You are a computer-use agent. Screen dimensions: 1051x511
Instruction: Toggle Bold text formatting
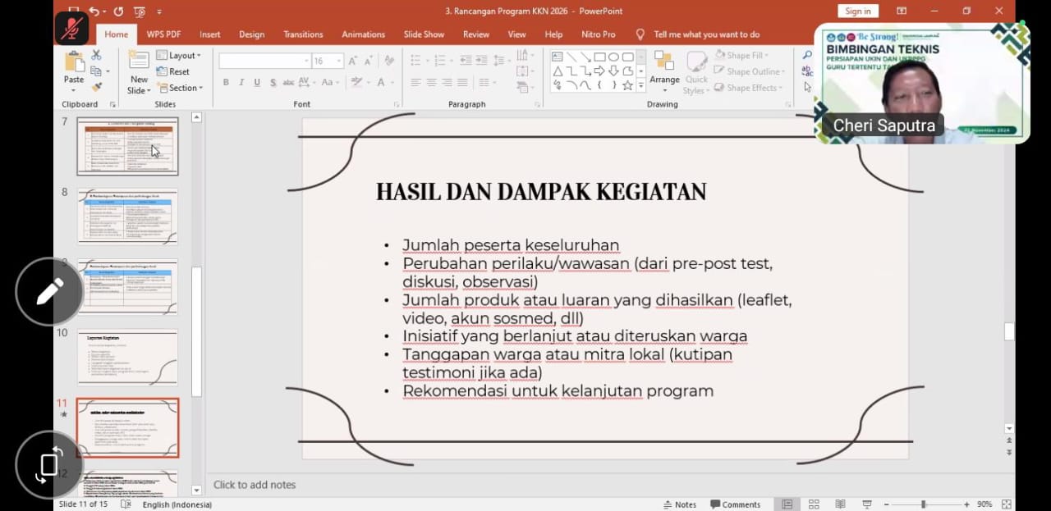[x=226, y=83]
